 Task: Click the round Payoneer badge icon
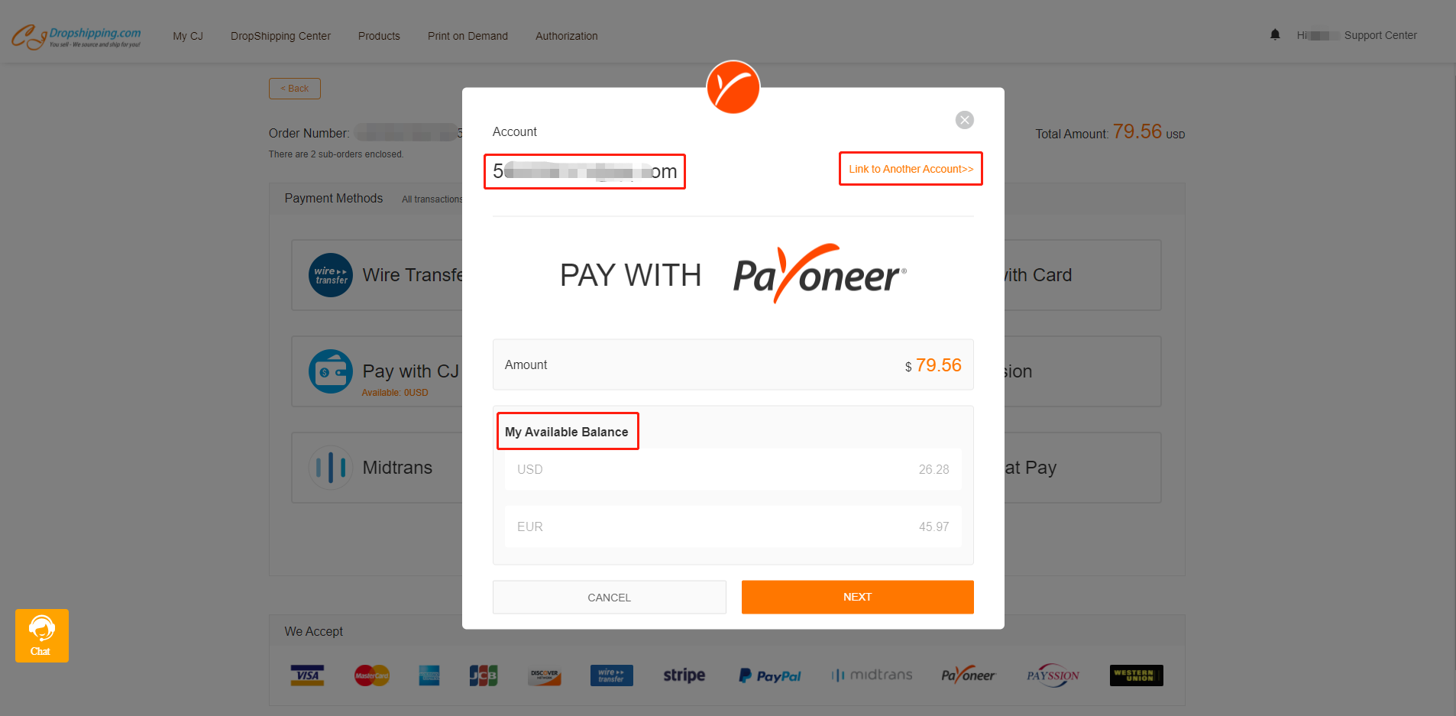733,87
